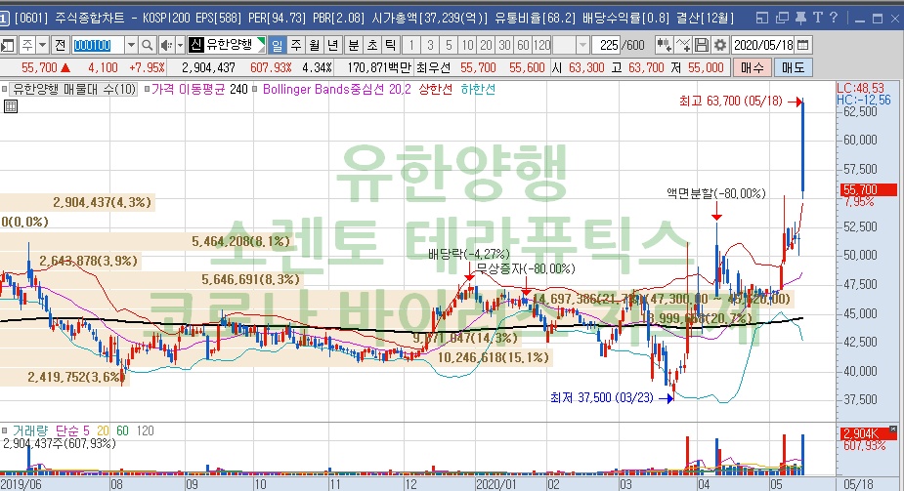Click the stock code field 000100

point(98,45)
